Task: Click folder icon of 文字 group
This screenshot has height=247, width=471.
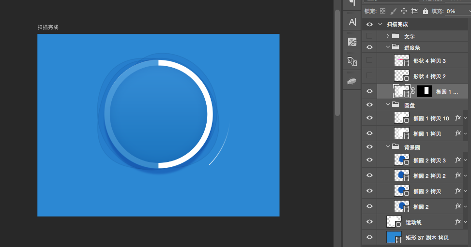Action: (x=395, y=36)
